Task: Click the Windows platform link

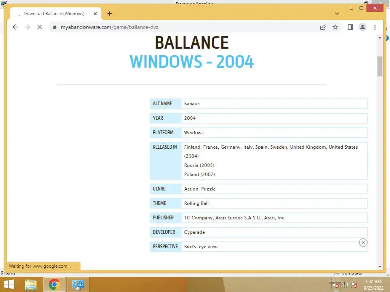Action: pos(194,133)
